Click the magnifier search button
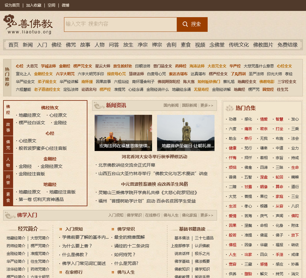The height and width of the screenshot is (278, 306). tap(192, 24)
